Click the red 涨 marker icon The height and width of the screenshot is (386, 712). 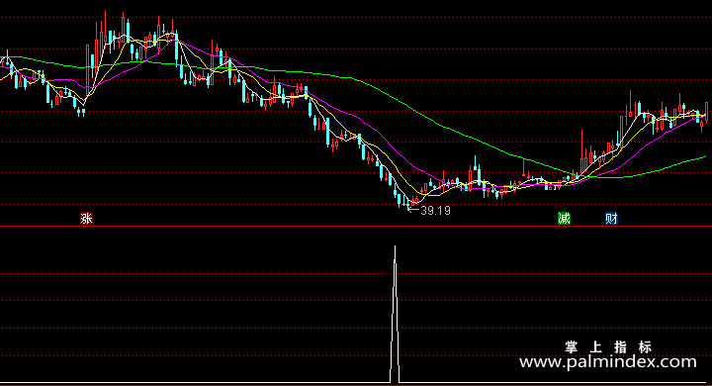click(86, 218)
